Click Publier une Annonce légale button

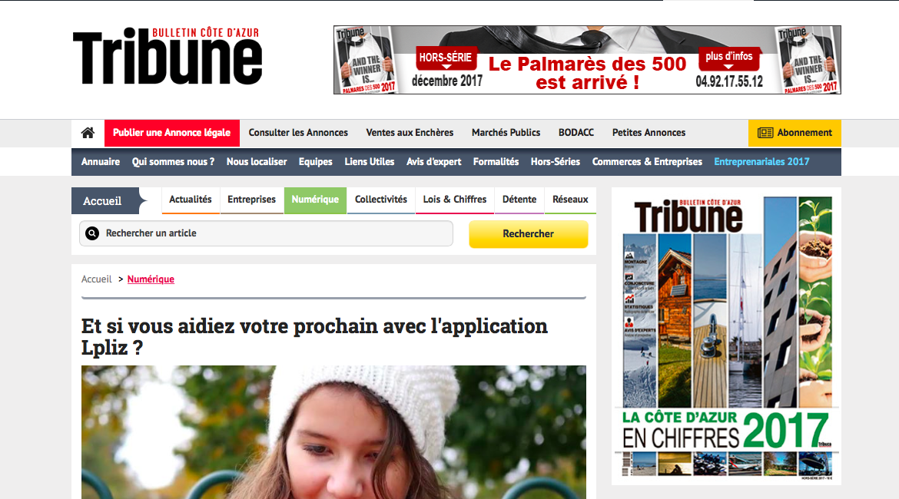(172, 133)
